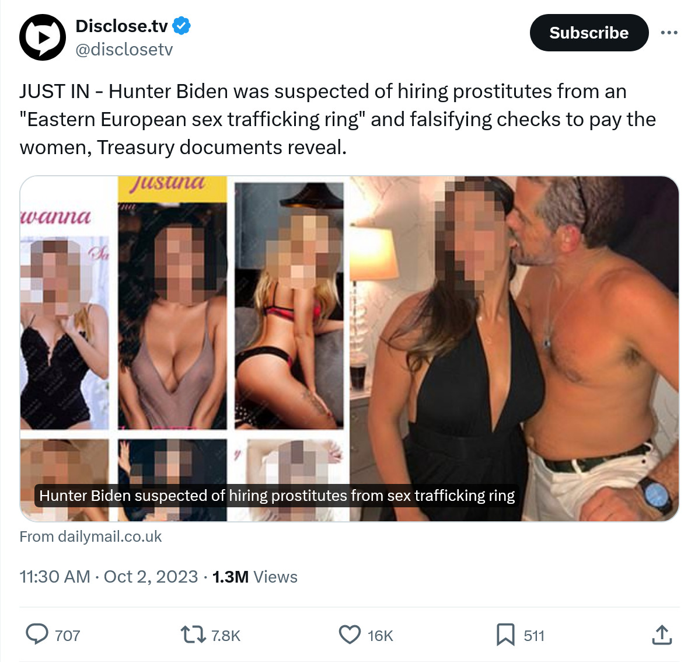
Task: Click the repost arrows icon
Action: pos(193,635)
